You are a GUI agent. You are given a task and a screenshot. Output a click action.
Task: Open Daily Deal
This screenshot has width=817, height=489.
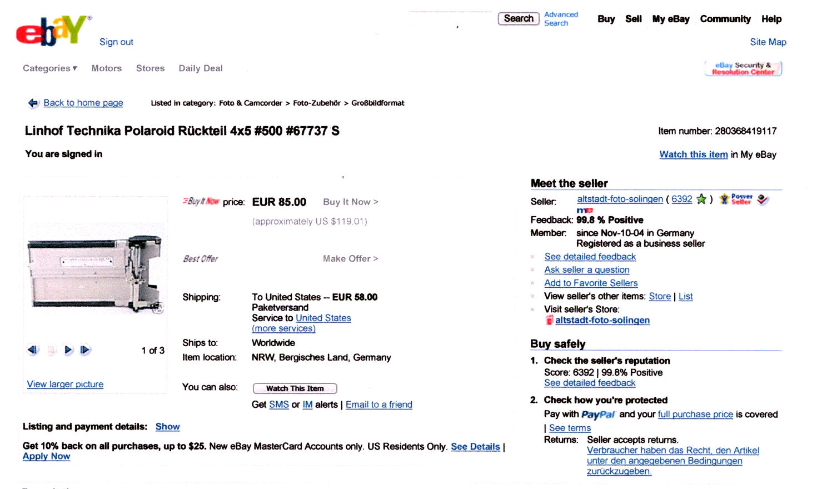[x=201, y=68]
